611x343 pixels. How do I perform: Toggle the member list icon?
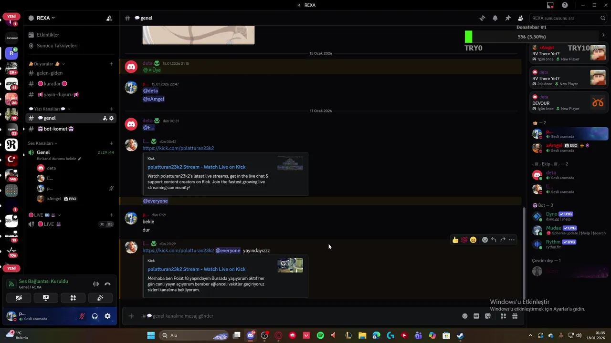tap(520, 18)
